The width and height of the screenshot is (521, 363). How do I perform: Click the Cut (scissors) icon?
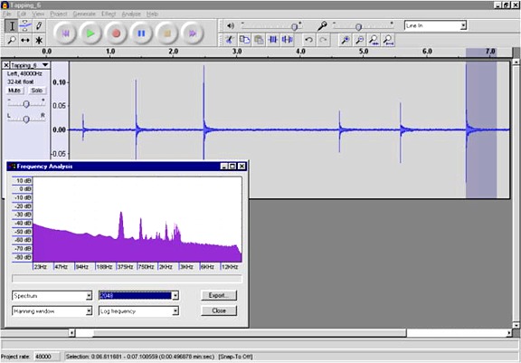(x=230, y=40)
